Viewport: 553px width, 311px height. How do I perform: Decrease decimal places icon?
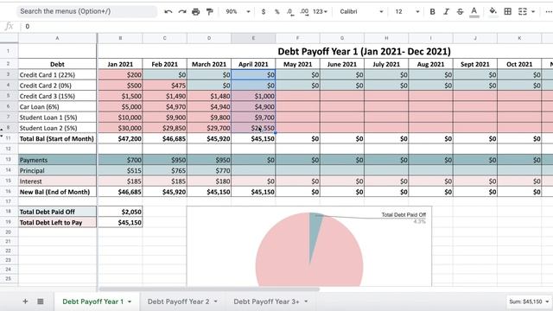(290, 11)
